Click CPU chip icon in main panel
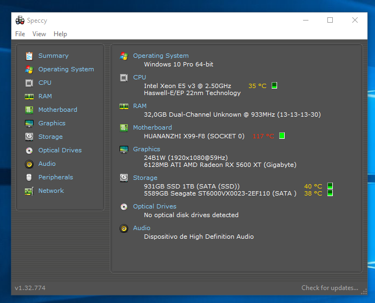Viewport: 375px width, 303px height. [x=124, y=78]
